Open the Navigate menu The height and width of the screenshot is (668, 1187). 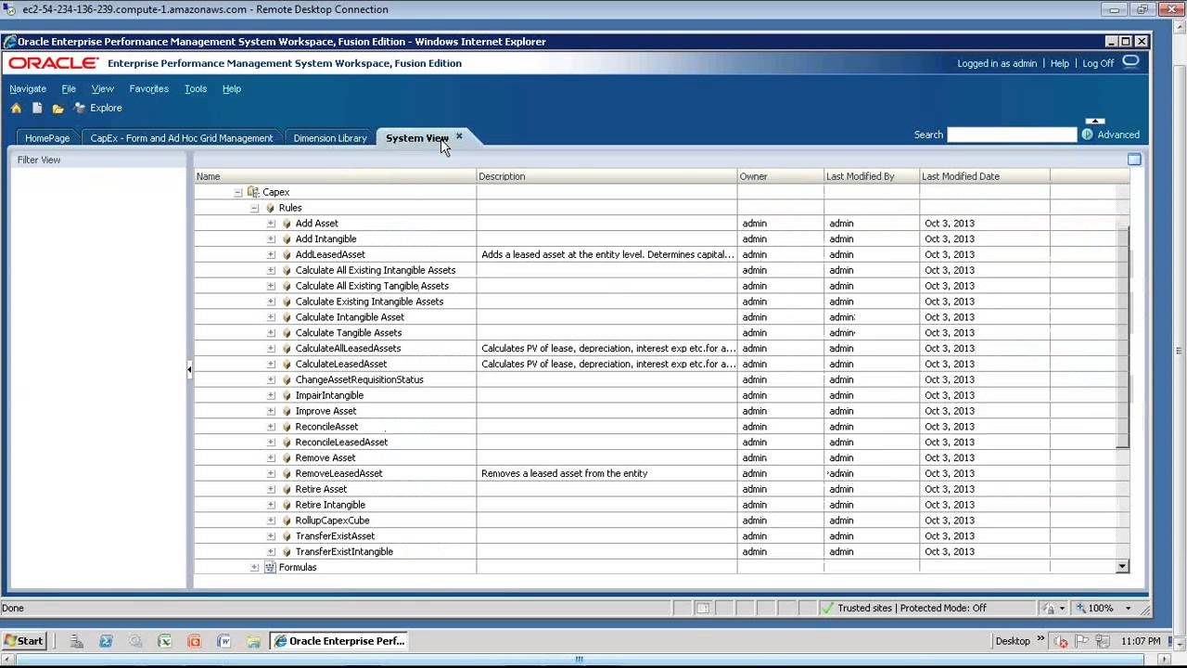(28, 89)
